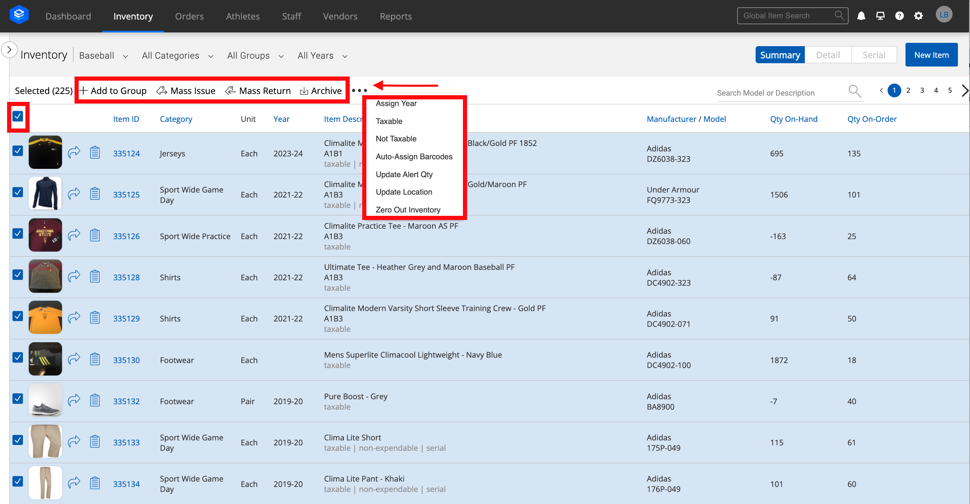Open the Orders navigation tab
Image resolution: width=970 pixels, height=504 pixels.
[x=189, y=16]
